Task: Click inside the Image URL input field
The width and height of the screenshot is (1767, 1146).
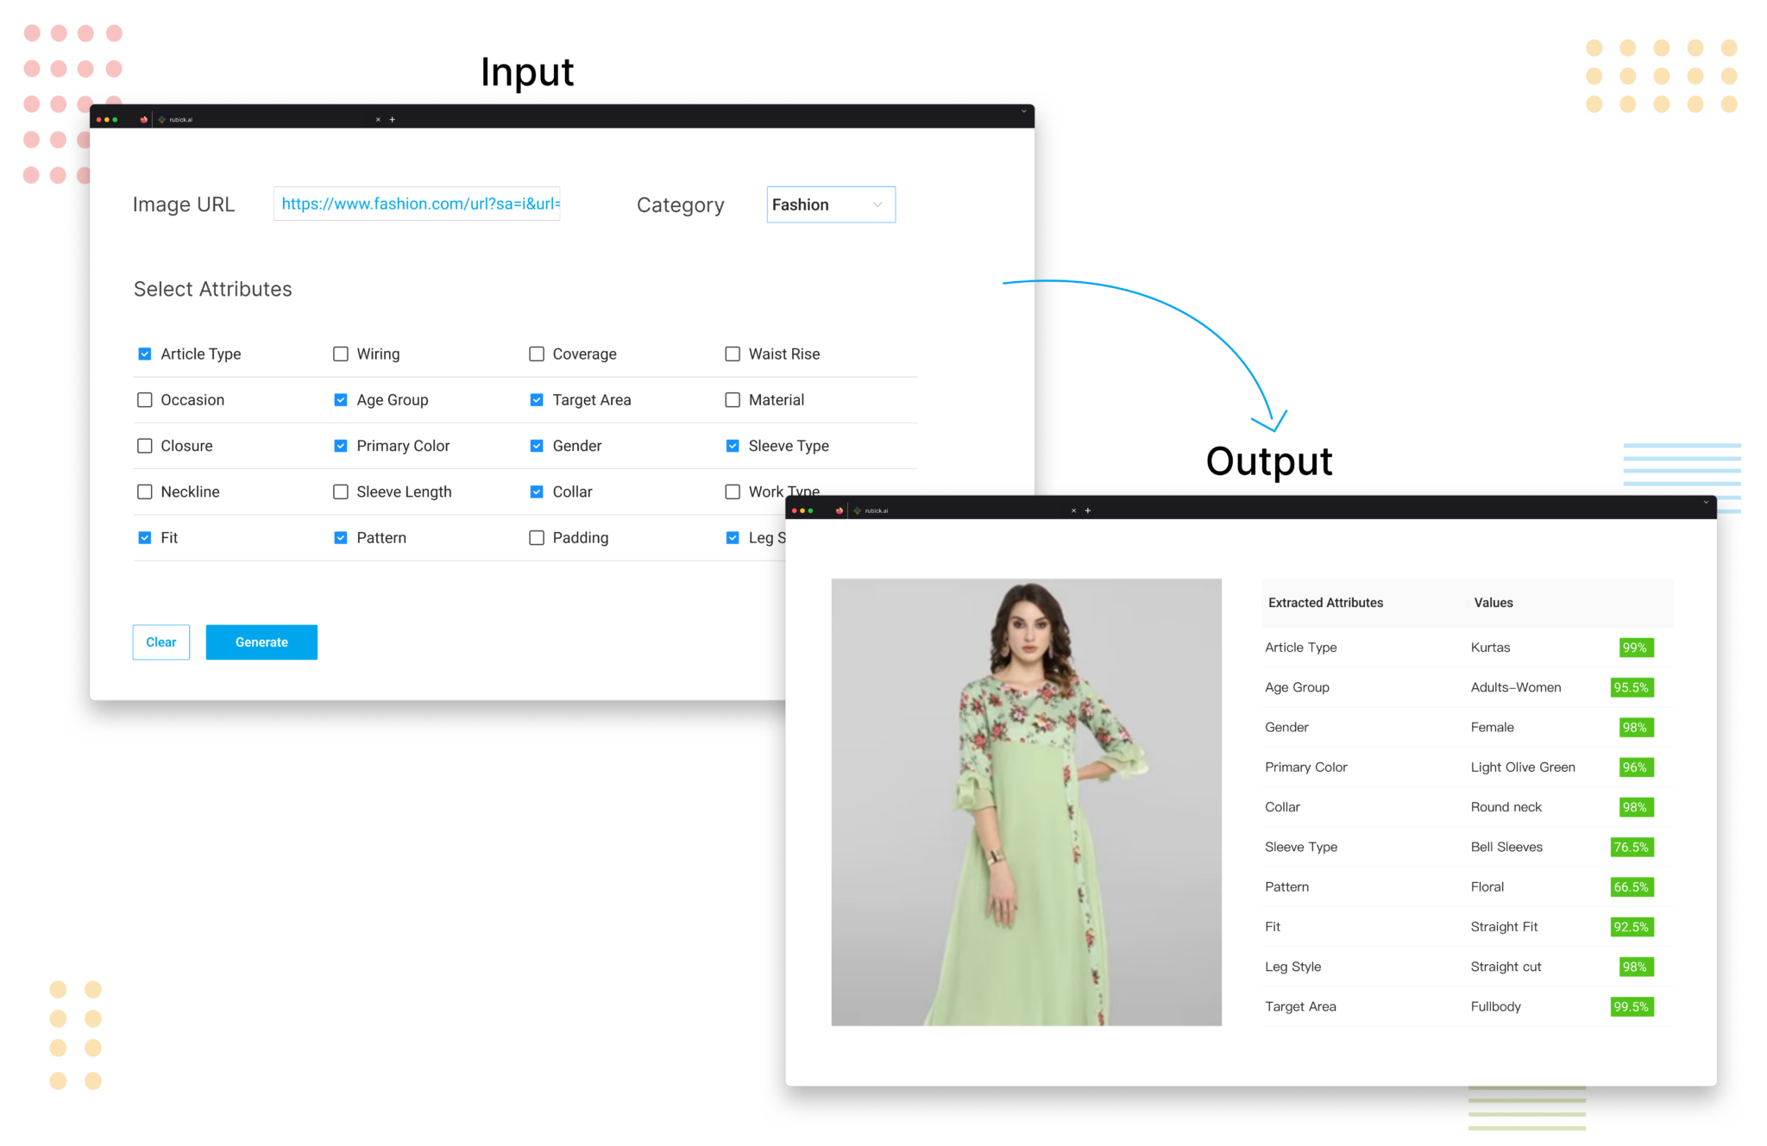Action: tap(417, 204)
